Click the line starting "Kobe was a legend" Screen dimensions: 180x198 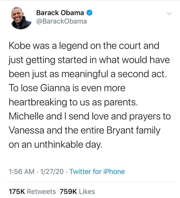pos(84,46)
